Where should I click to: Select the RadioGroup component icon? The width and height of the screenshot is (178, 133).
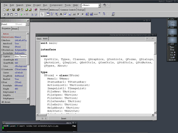click(104, 14)
